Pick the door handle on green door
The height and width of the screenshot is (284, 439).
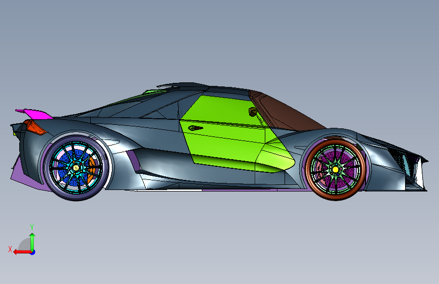(x=195, y=128)
